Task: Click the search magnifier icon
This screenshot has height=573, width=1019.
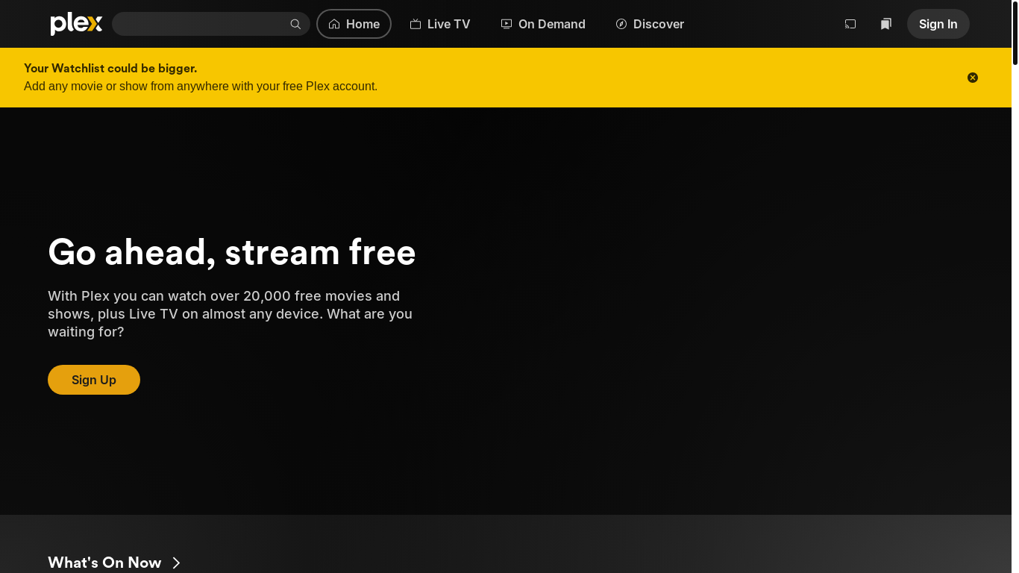Action: (295, 24)
